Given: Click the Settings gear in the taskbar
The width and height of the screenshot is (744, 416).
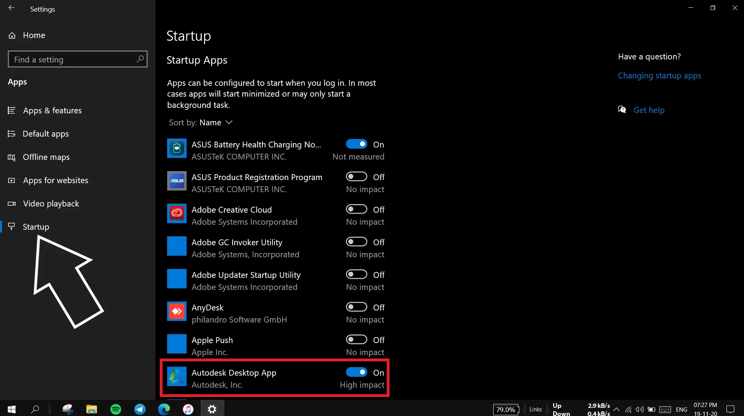Looking at the screenshot, I should (x=212, y=409).
